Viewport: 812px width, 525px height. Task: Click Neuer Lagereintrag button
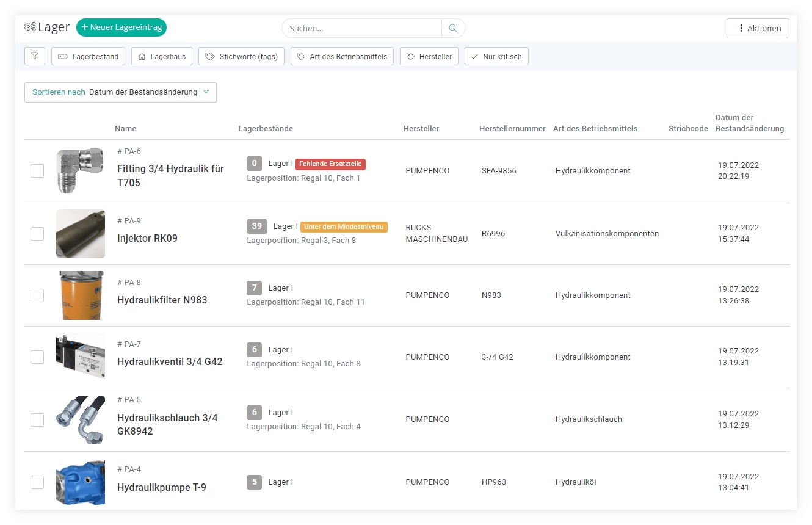point(121,27)
